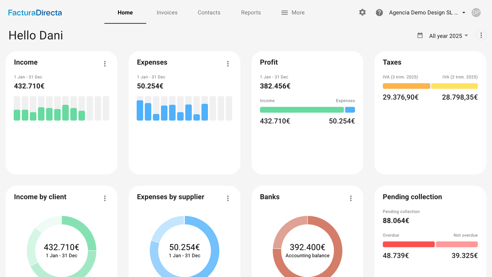
Task: Expand Agencia Demo Design SL account dropdown
Action: 427,12
